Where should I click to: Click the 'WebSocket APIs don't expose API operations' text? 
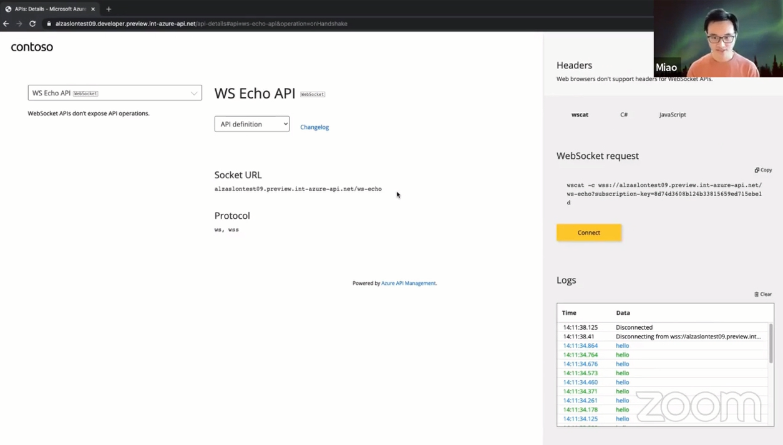pyautogui.click(x=89, y=113)
